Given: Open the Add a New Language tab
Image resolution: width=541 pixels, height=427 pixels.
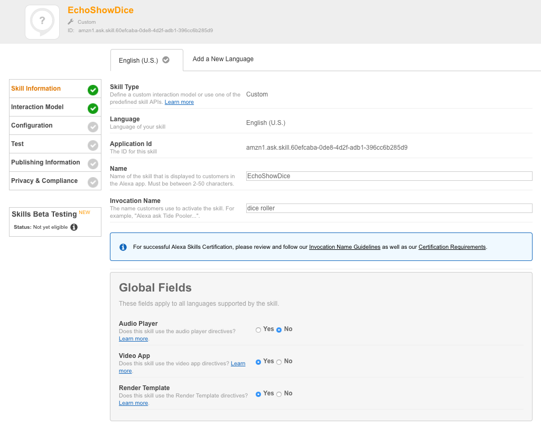Looking at the screenshot, I should click(x=223, y=59).
